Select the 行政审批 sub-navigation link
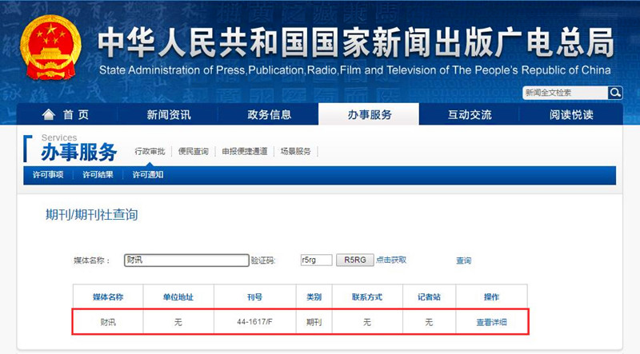Viewport: 640px width, 354px height. [x=150, y=151]
